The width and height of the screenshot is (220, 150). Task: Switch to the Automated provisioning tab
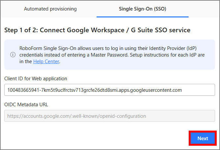point(50,9)
